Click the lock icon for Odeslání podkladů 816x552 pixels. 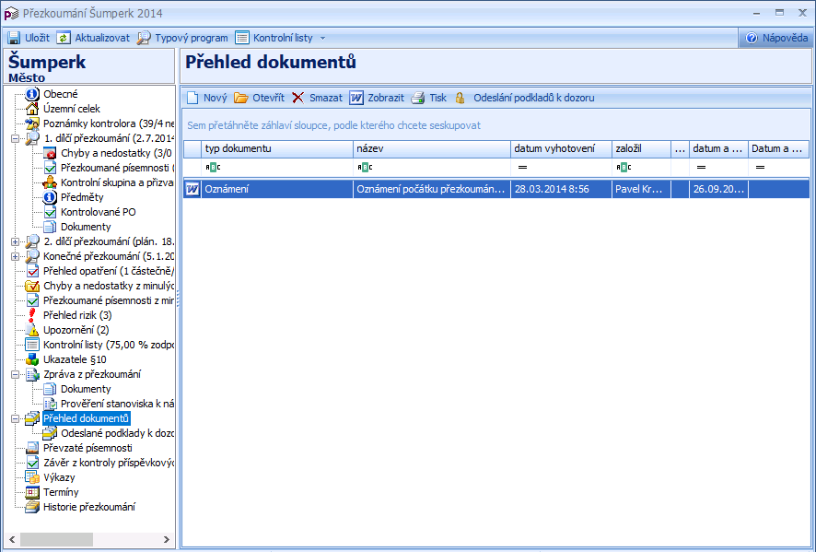[x=460, y=98]
